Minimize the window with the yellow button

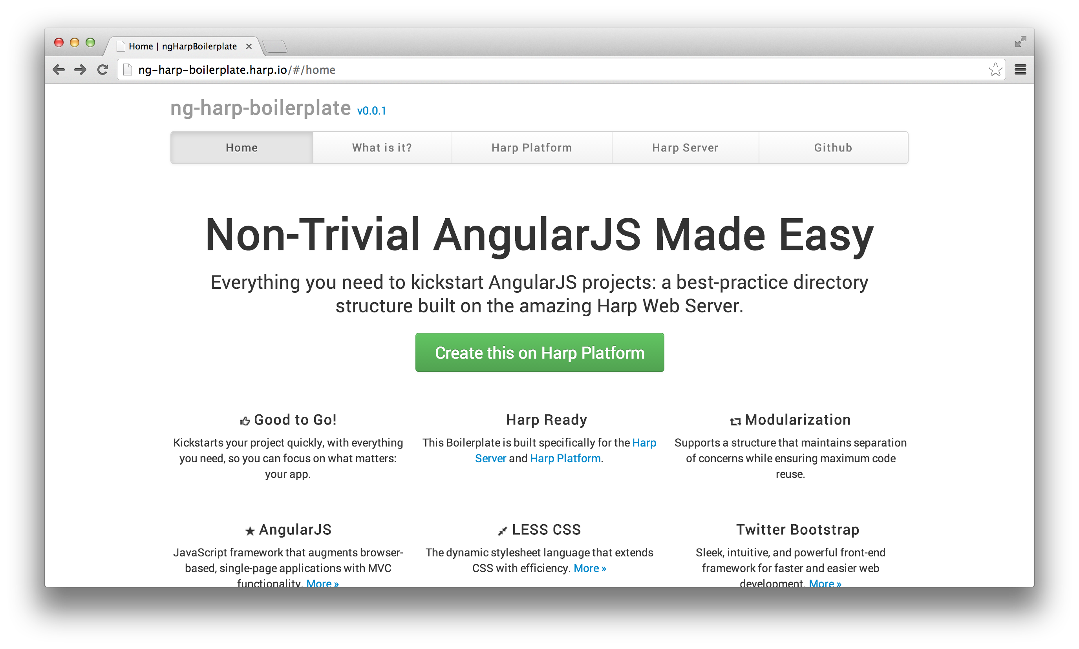coord(74,42)
